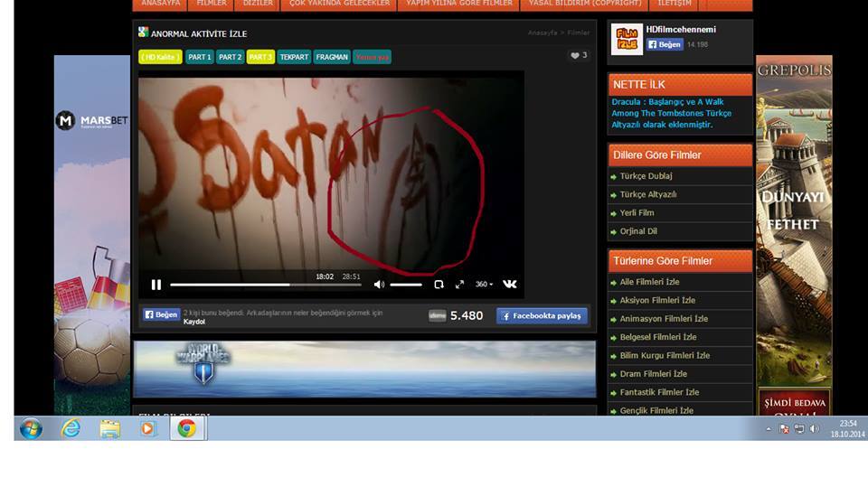Click the red Yorum yaz button
The width and height of the screenshot is (868, 487).
(372, 57)
